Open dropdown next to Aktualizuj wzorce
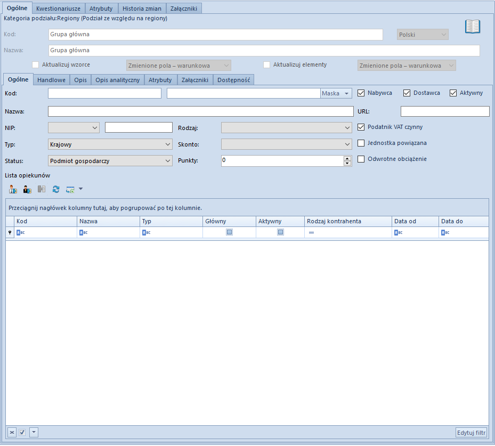Viewport: 495px width, 446px height. [x=178, y=66]
